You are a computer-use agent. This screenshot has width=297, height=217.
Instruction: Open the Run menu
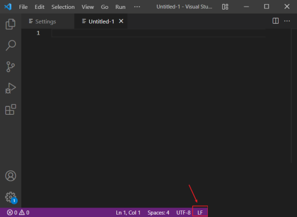click(x=121, y=7)
